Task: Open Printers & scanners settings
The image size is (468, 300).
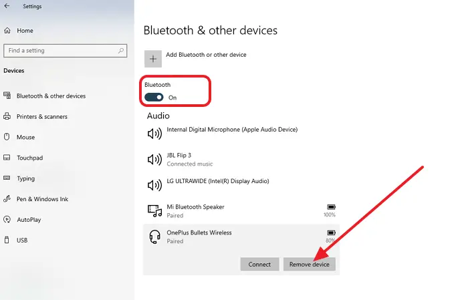Action: pos(41,117)
